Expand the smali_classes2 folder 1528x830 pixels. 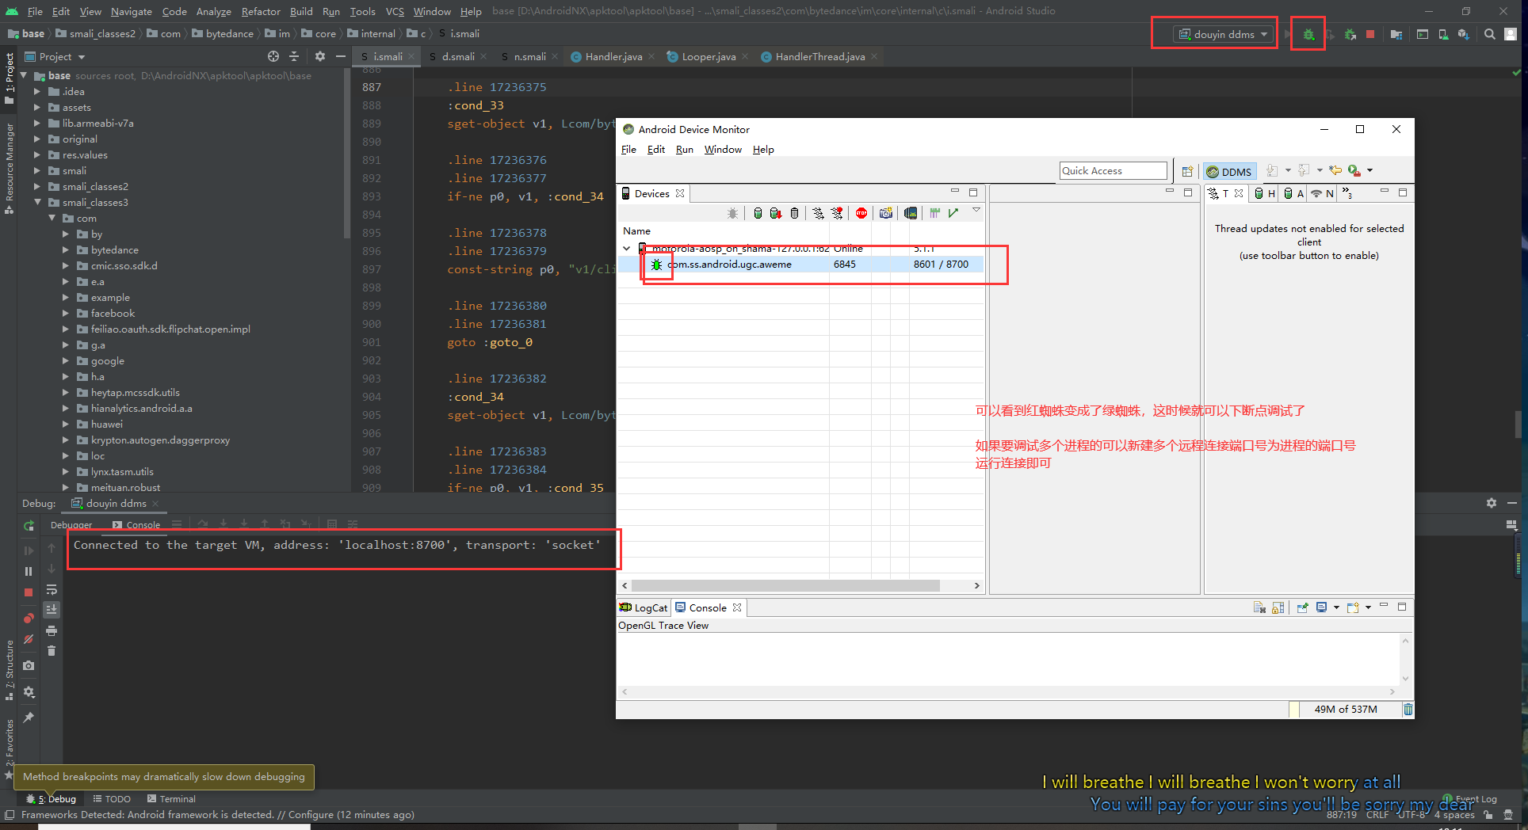pos(37,187)
